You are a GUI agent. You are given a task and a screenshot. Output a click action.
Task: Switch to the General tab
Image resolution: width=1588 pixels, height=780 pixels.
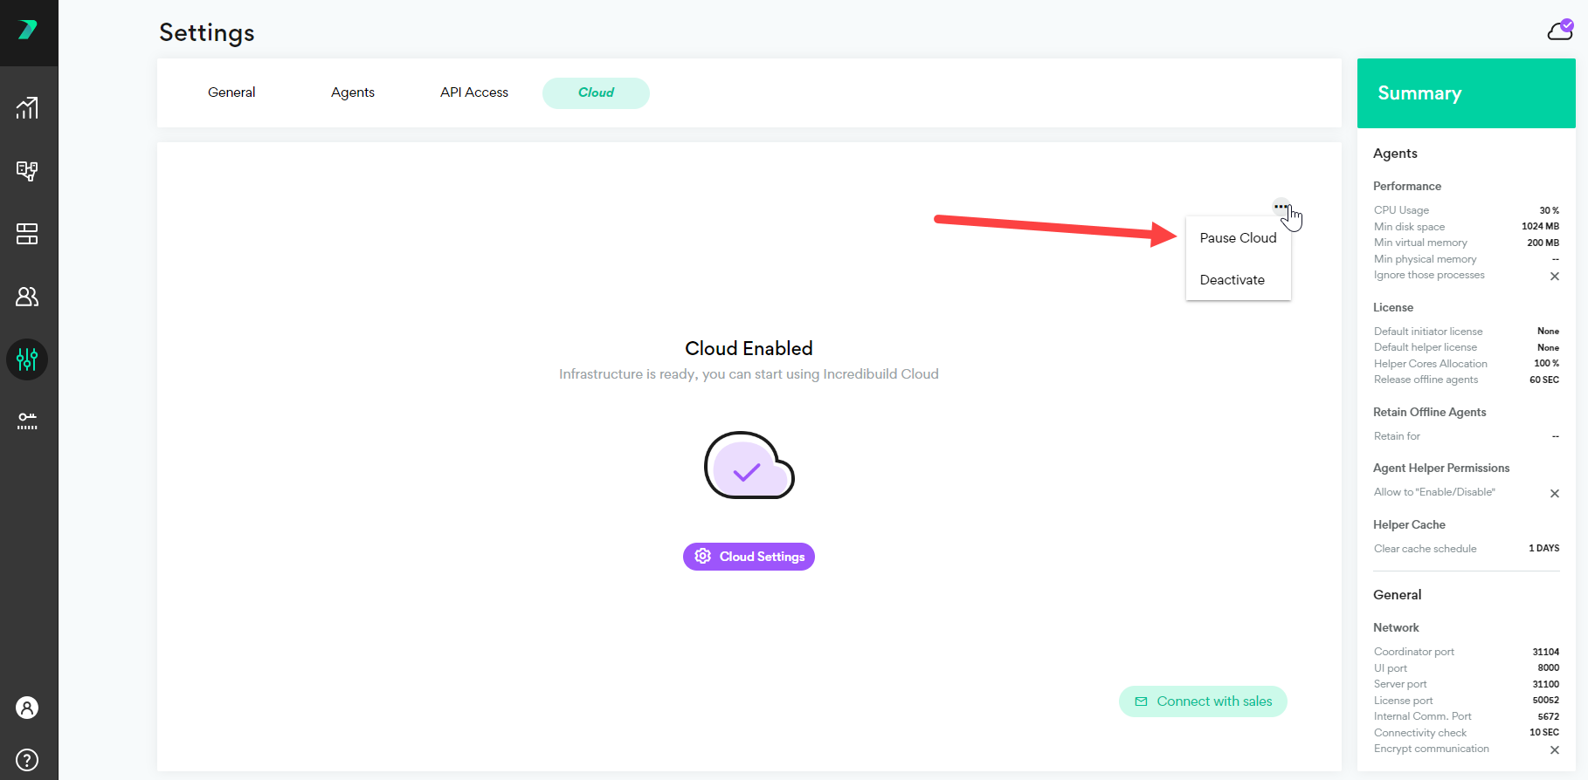[x=231, y=92]
